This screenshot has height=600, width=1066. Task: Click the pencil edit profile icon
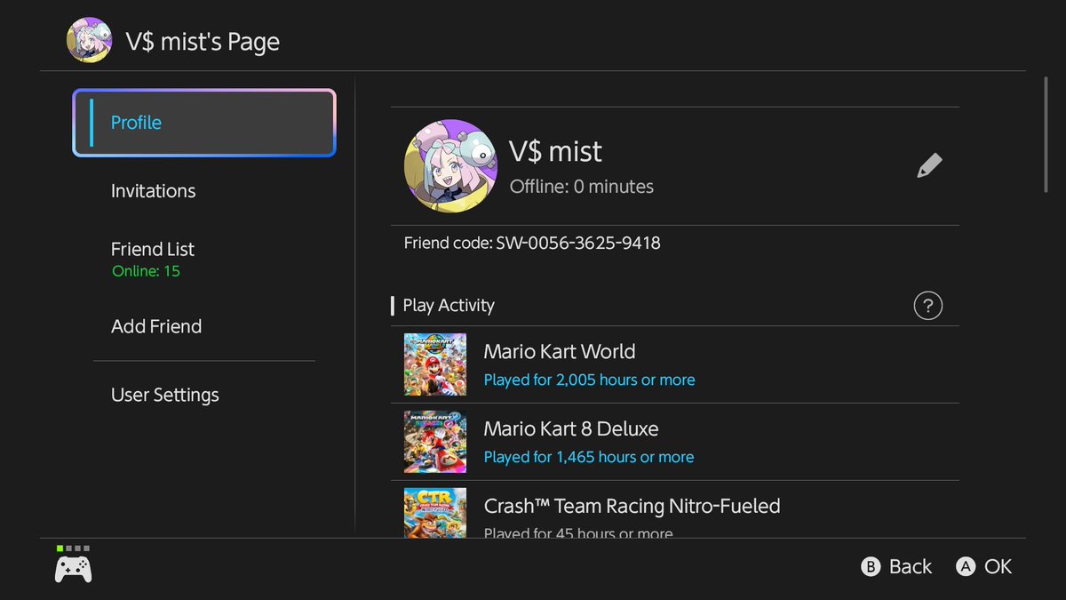pyautogui.click(x=929, y=165)
